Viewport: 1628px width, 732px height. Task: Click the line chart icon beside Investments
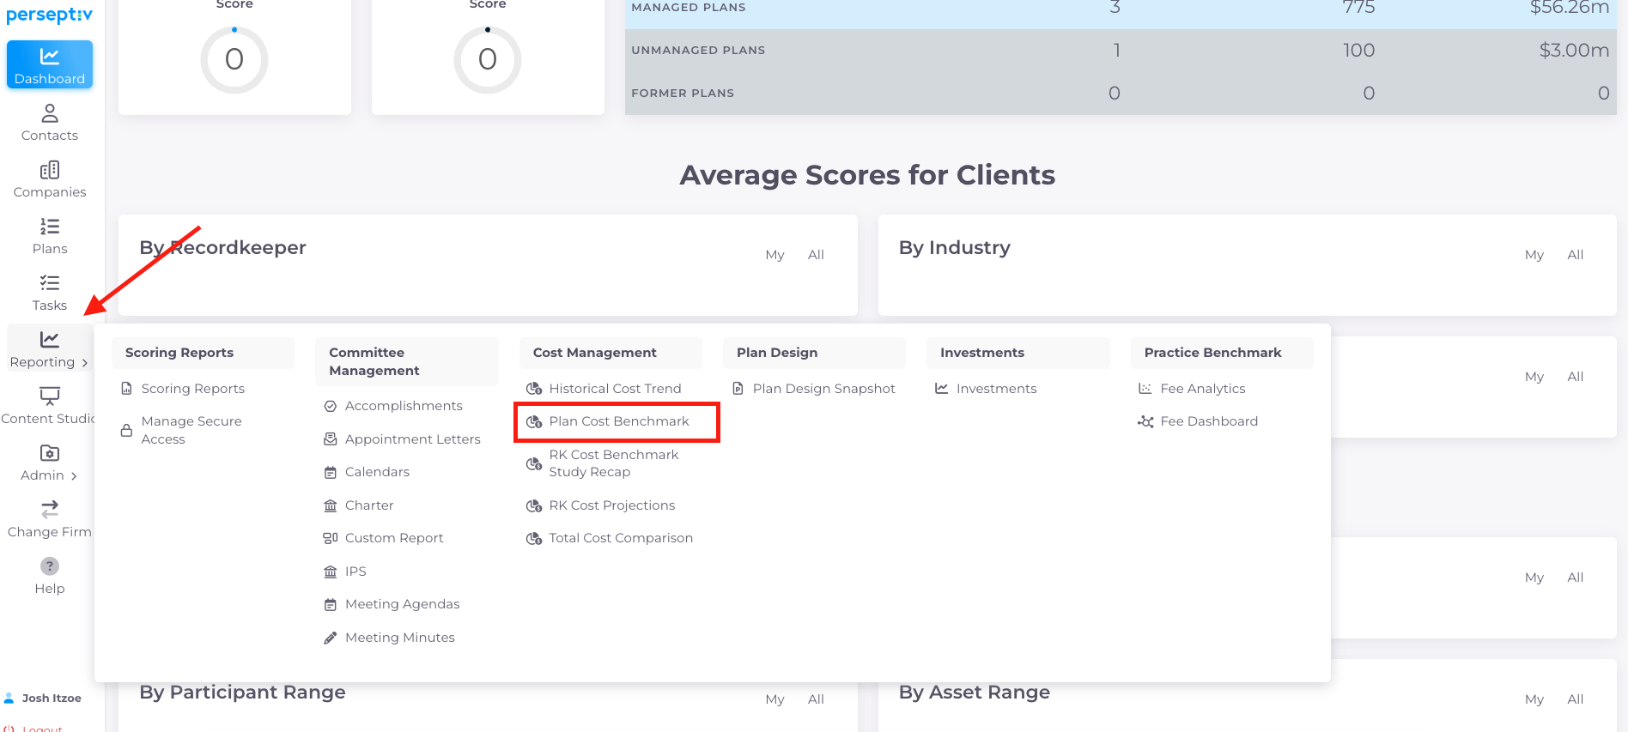(942, 389)
